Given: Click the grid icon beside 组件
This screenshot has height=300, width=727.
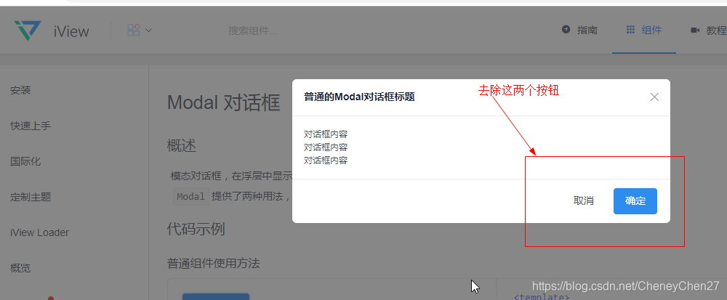Looking at the screenshot, I should click(630, 30).
